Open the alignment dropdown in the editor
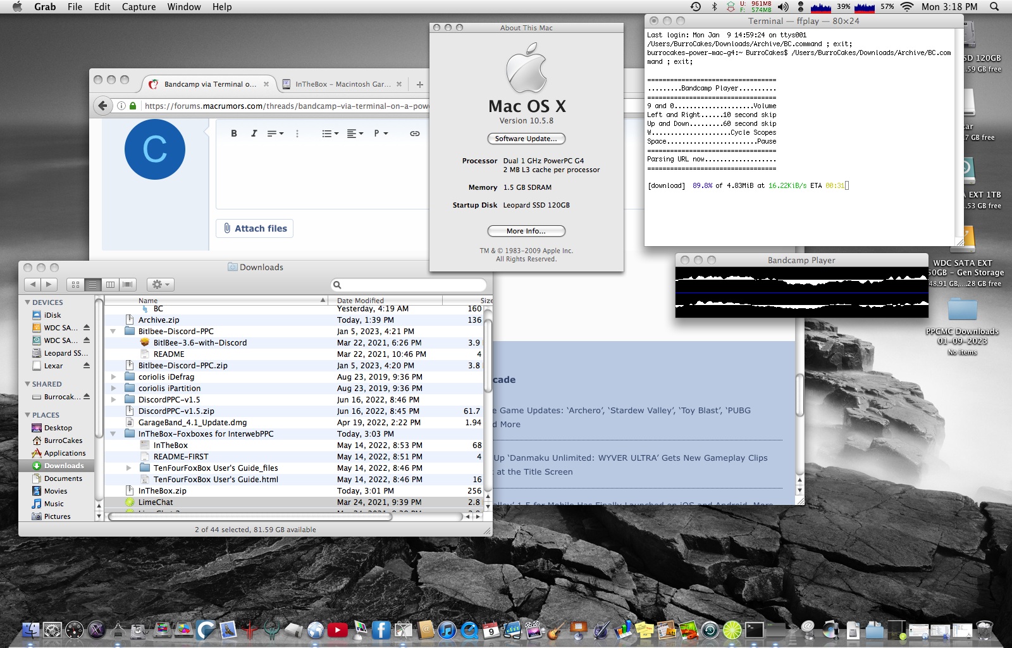 (x=355, y=134)
